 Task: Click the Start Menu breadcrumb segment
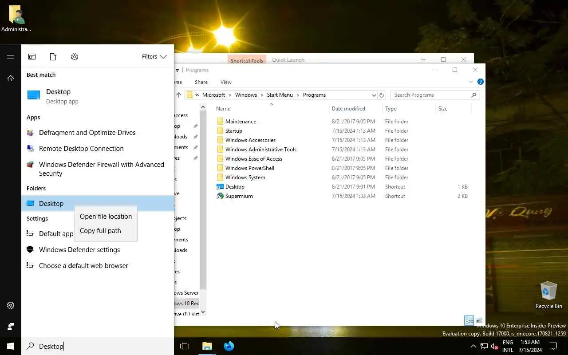(x=280, y=95)
